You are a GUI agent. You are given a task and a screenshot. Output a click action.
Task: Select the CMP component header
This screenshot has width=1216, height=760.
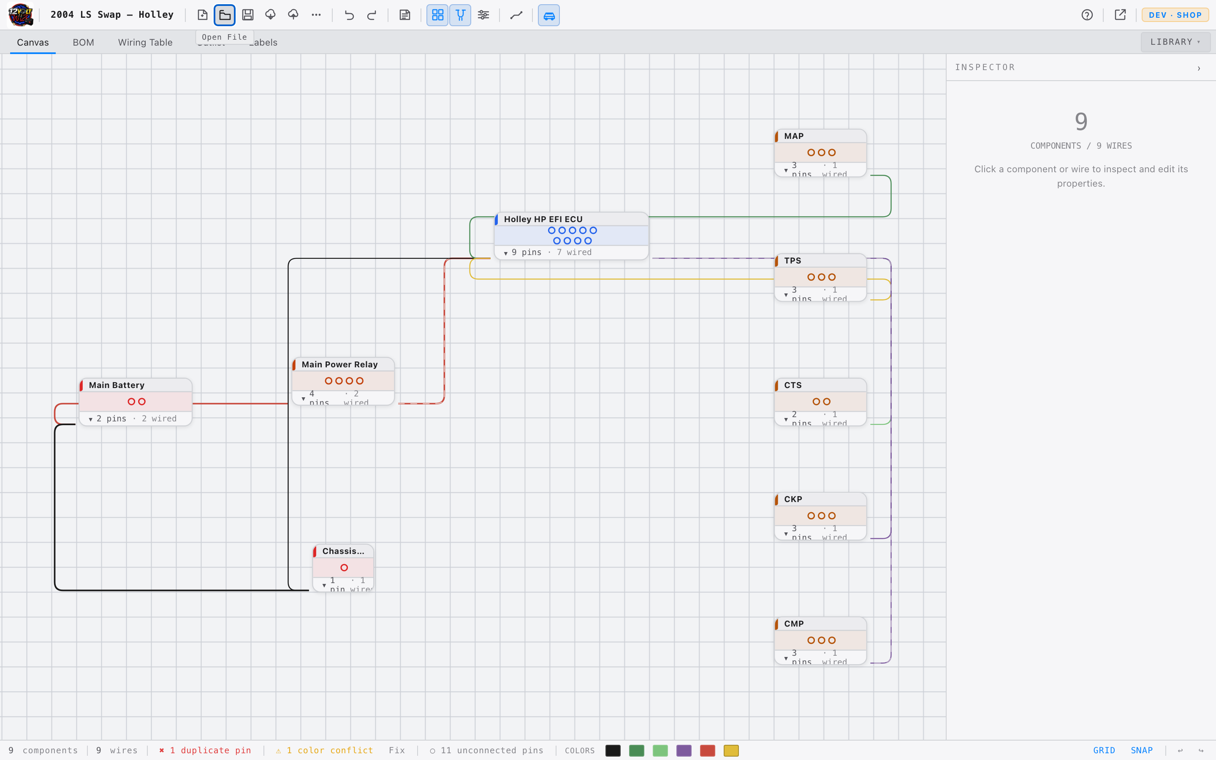(820, 624)
